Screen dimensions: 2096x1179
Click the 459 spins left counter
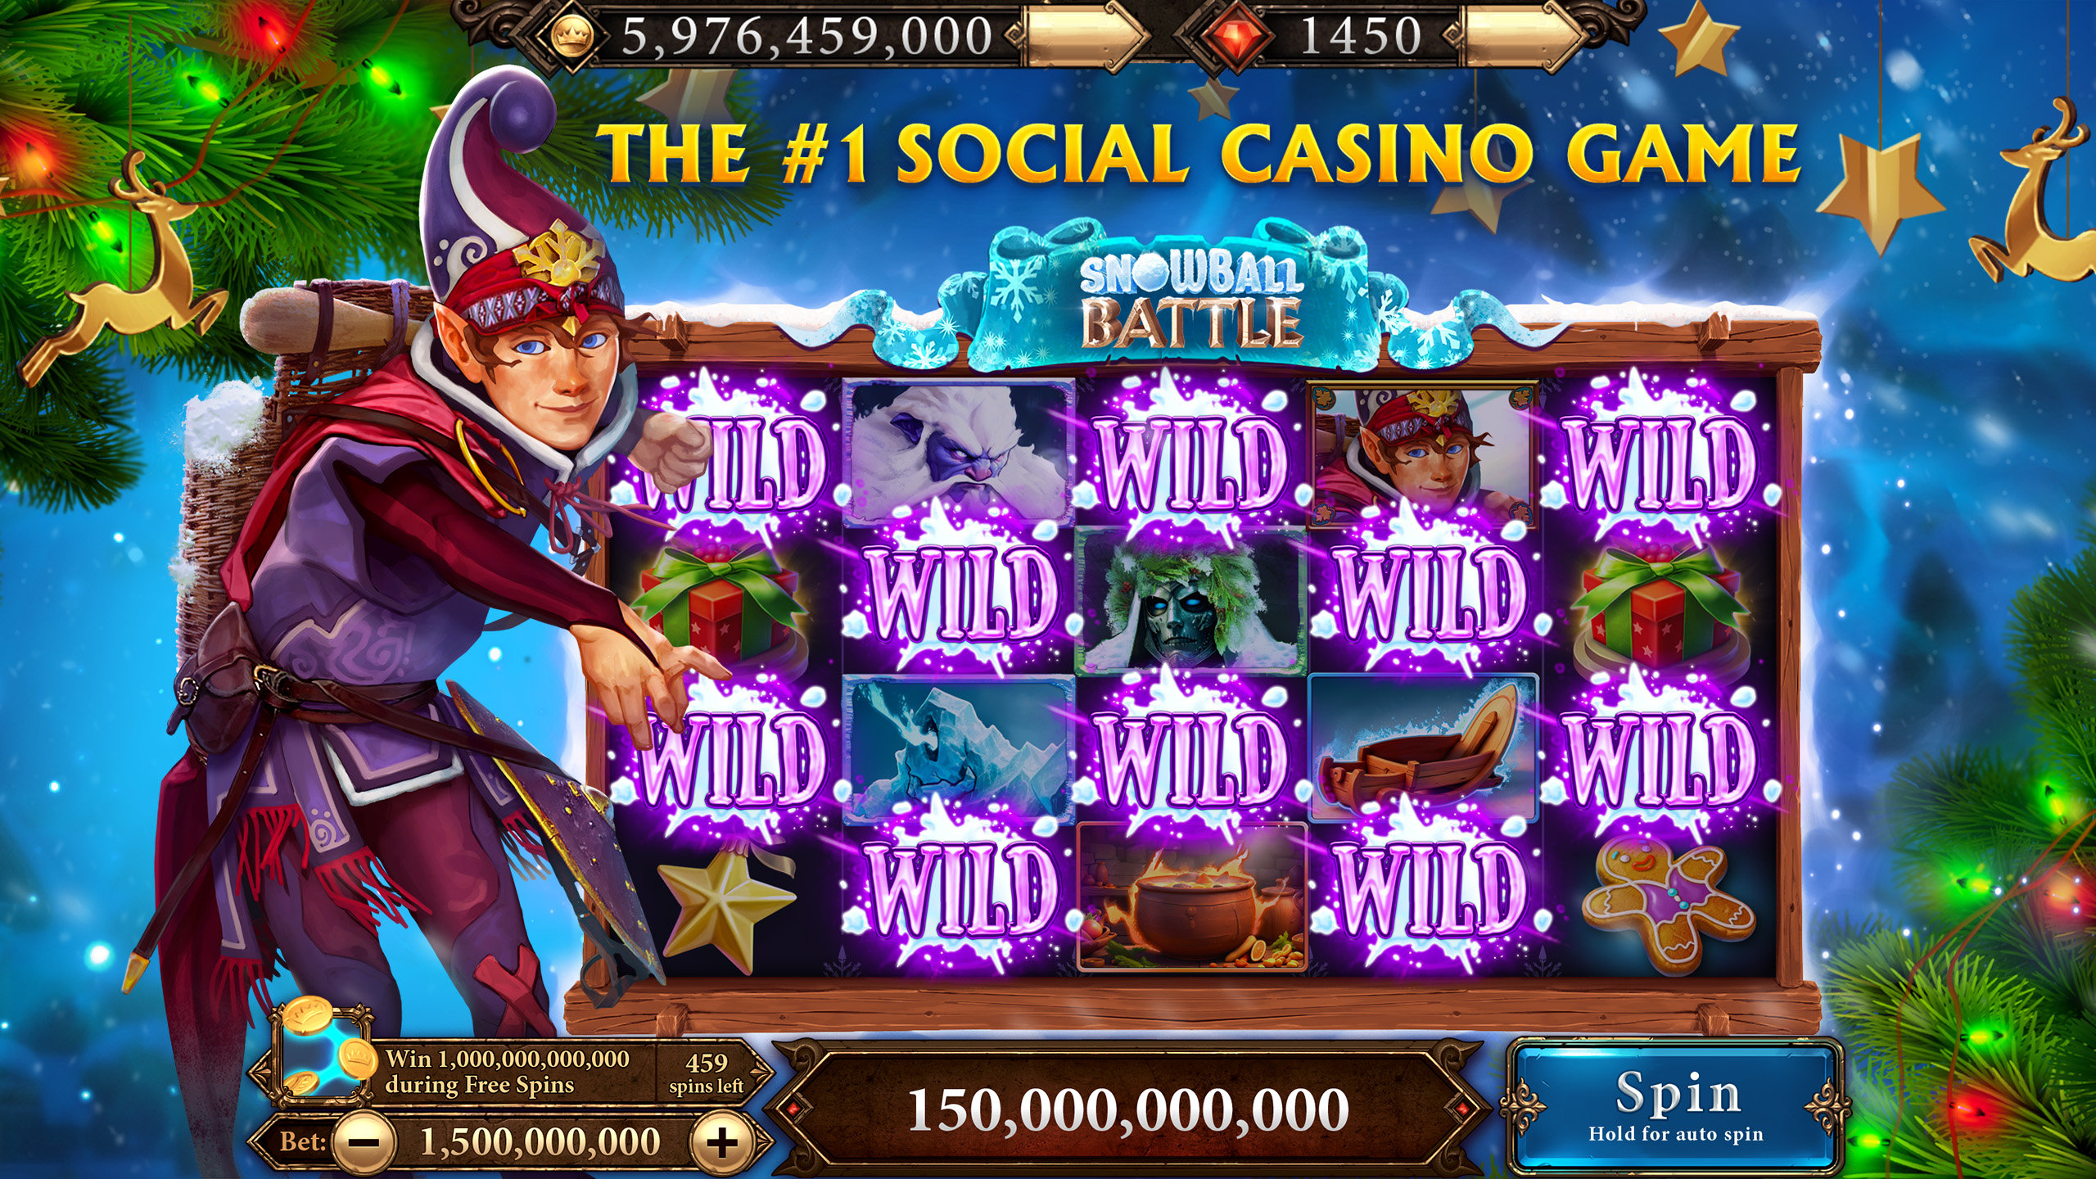pos(706,1073)
